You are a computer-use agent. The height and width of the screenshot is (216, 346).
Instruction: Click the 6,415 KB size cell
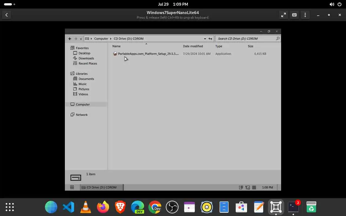click(x=260, y=54)
